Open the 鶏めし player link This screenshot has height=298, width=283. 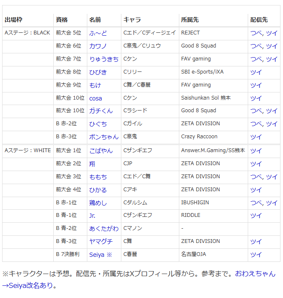[x=98, y=203]
